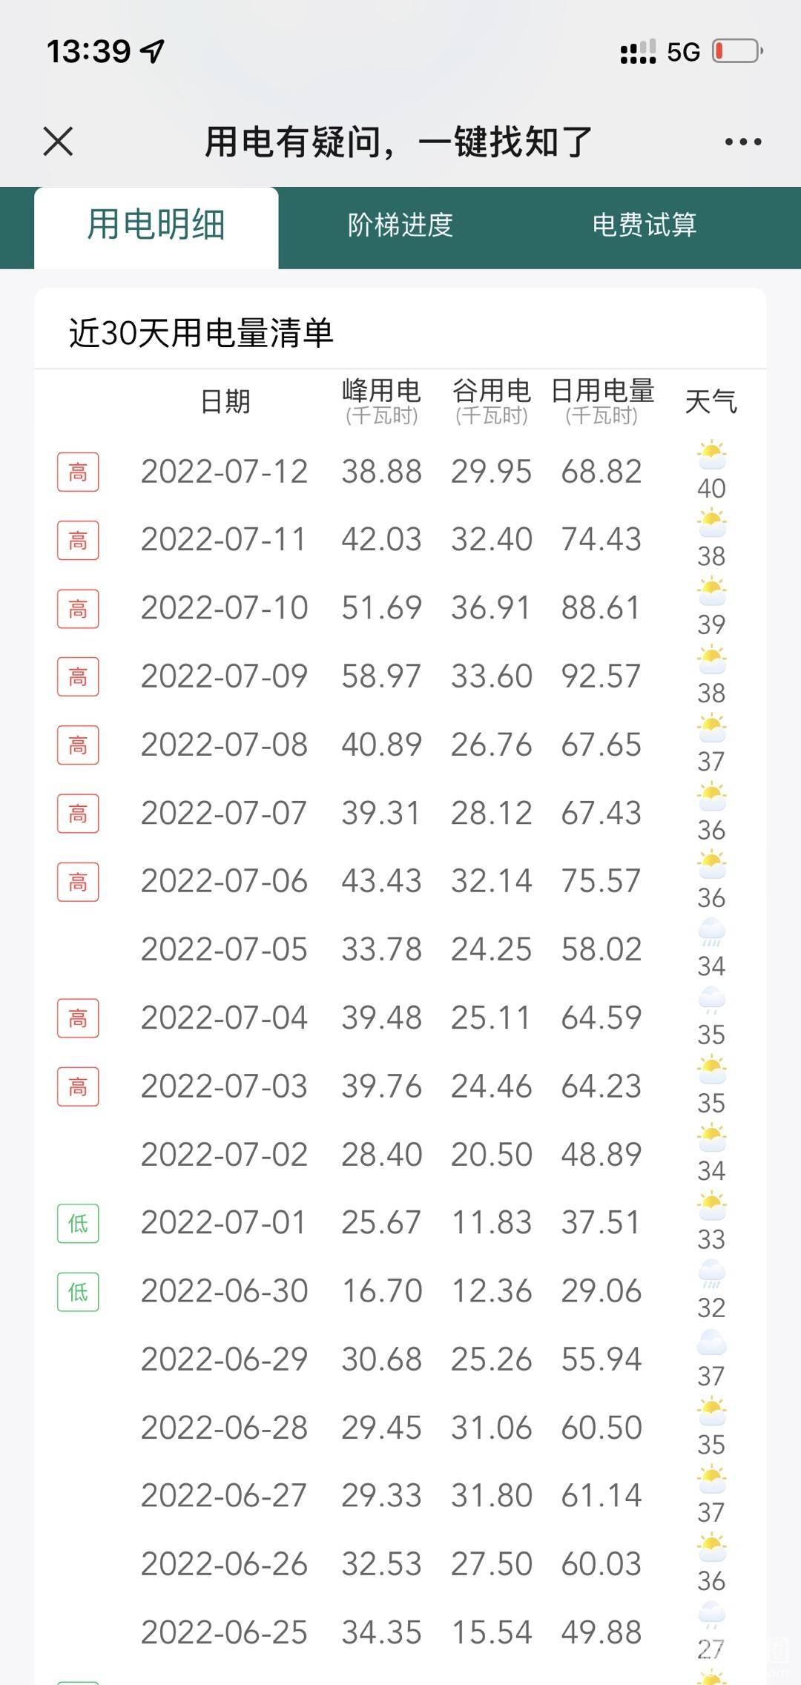Tap the weather icon for 2022-07-12
Screen dimensions: 801x1685
coord(711,455)
